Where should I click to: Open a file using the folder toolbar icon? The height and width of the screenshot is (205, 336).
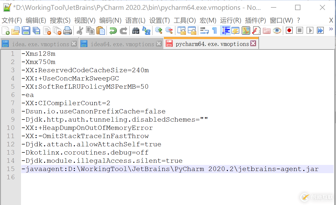[x=15, y=30]
